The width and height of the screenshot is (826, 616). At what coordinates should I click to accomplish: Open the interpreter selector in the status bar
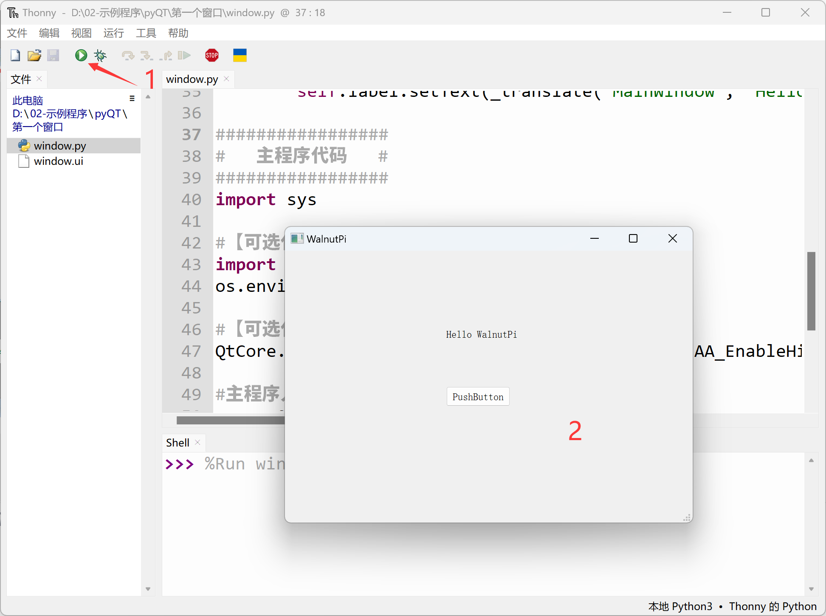coord(732,606)
